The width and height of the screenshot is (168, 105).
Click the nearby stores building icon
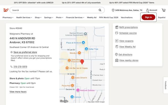(x=117, y=60)
